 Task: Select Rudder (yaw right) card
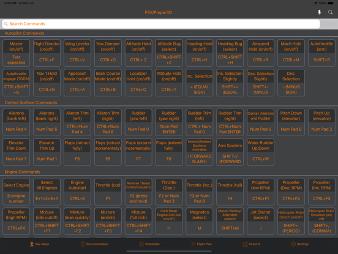pyautogui.click(x=169, y=122)
